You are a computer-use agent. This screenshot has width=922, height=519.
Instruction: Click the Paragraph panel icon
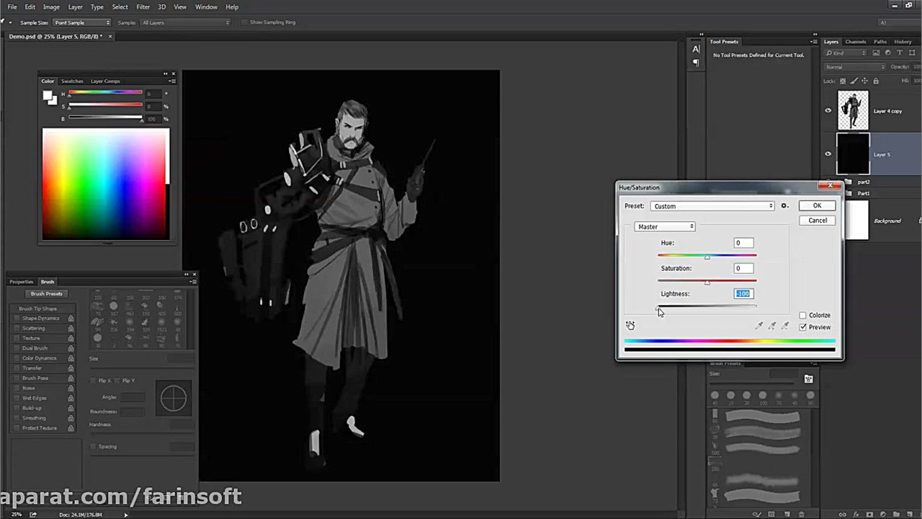[x=696, y=63]
